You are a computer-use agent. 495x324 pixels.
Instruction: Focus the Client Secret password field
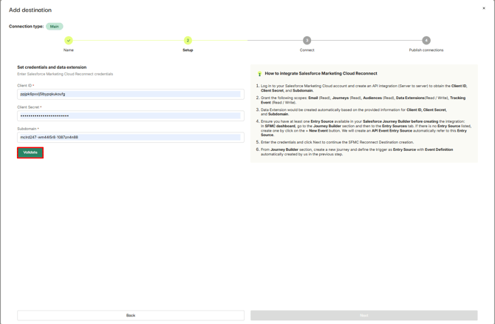[131, 115]
